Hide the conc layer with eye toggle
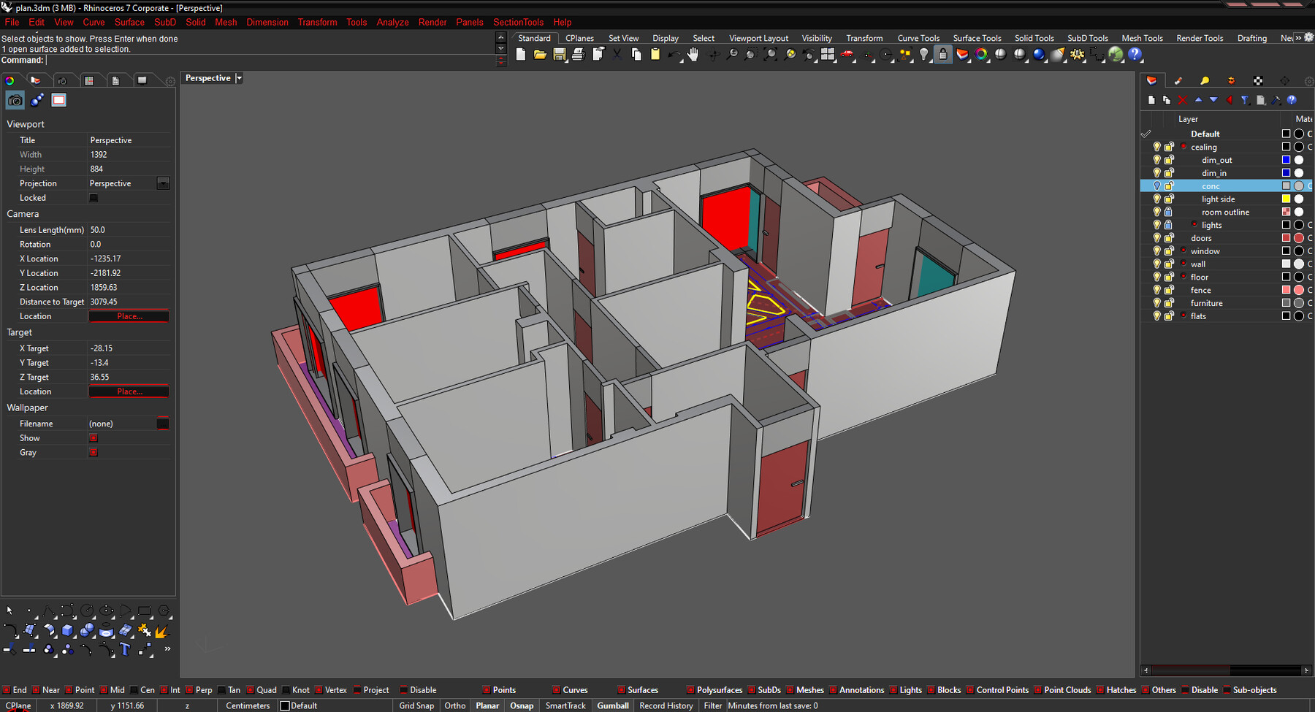The height and width of the screenshot is (712, 1315). coord(1156,185)
